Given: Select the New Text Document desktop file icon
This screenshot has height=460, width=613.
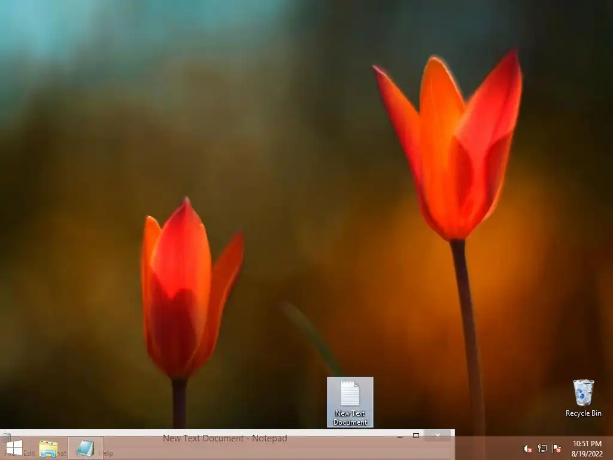Looking at the screenshot, I should coord(350,402).
